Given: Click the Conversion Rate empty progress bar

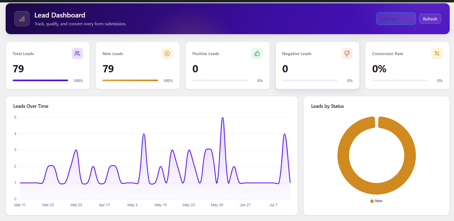Looking at the screenshot, I should (x=400, y=80).
